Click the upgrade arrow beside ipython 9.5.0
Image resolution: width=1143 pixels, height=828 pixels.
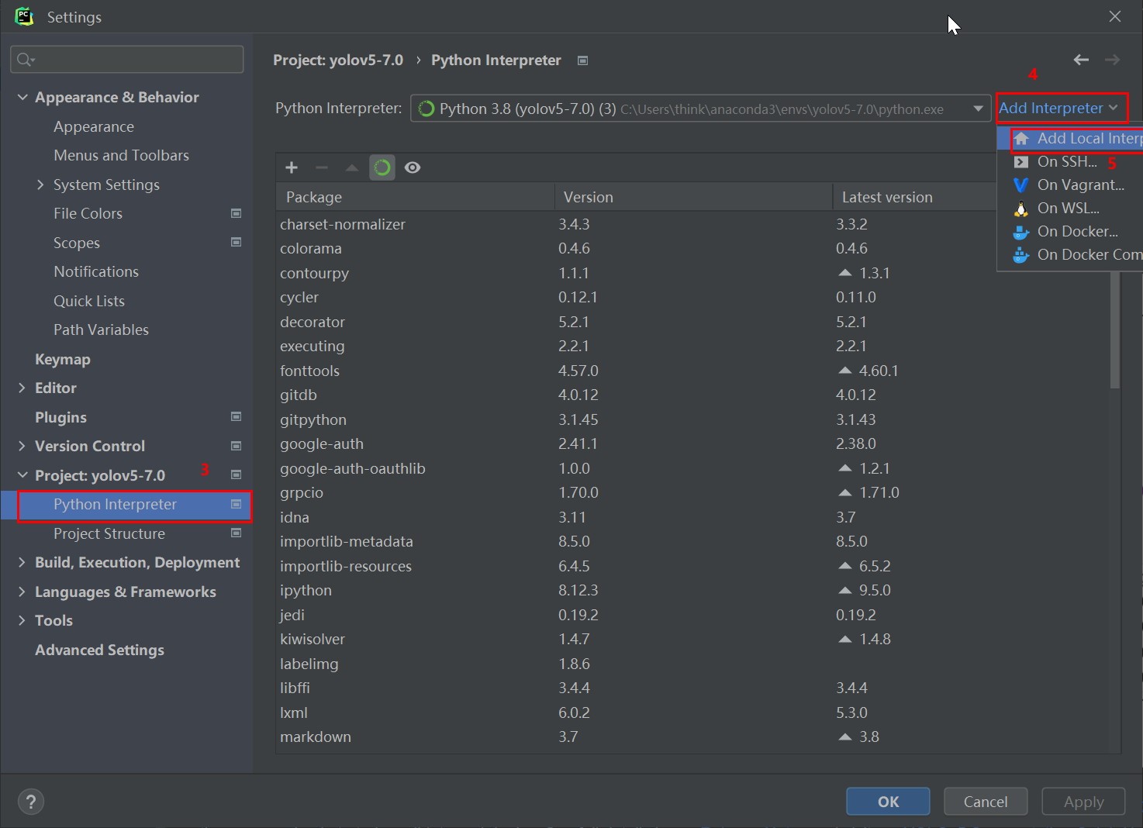tap(845, 590)
